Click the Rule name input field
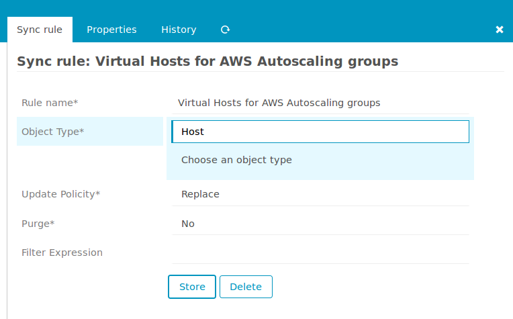Viewport: 513px width, 319px height. pyautogui.click(x=320, y=103)
